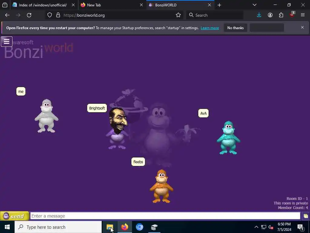Show hidden system tray icons
This screenshot has height=233, width=310.
pyautogui.click(x=256, y=227)
